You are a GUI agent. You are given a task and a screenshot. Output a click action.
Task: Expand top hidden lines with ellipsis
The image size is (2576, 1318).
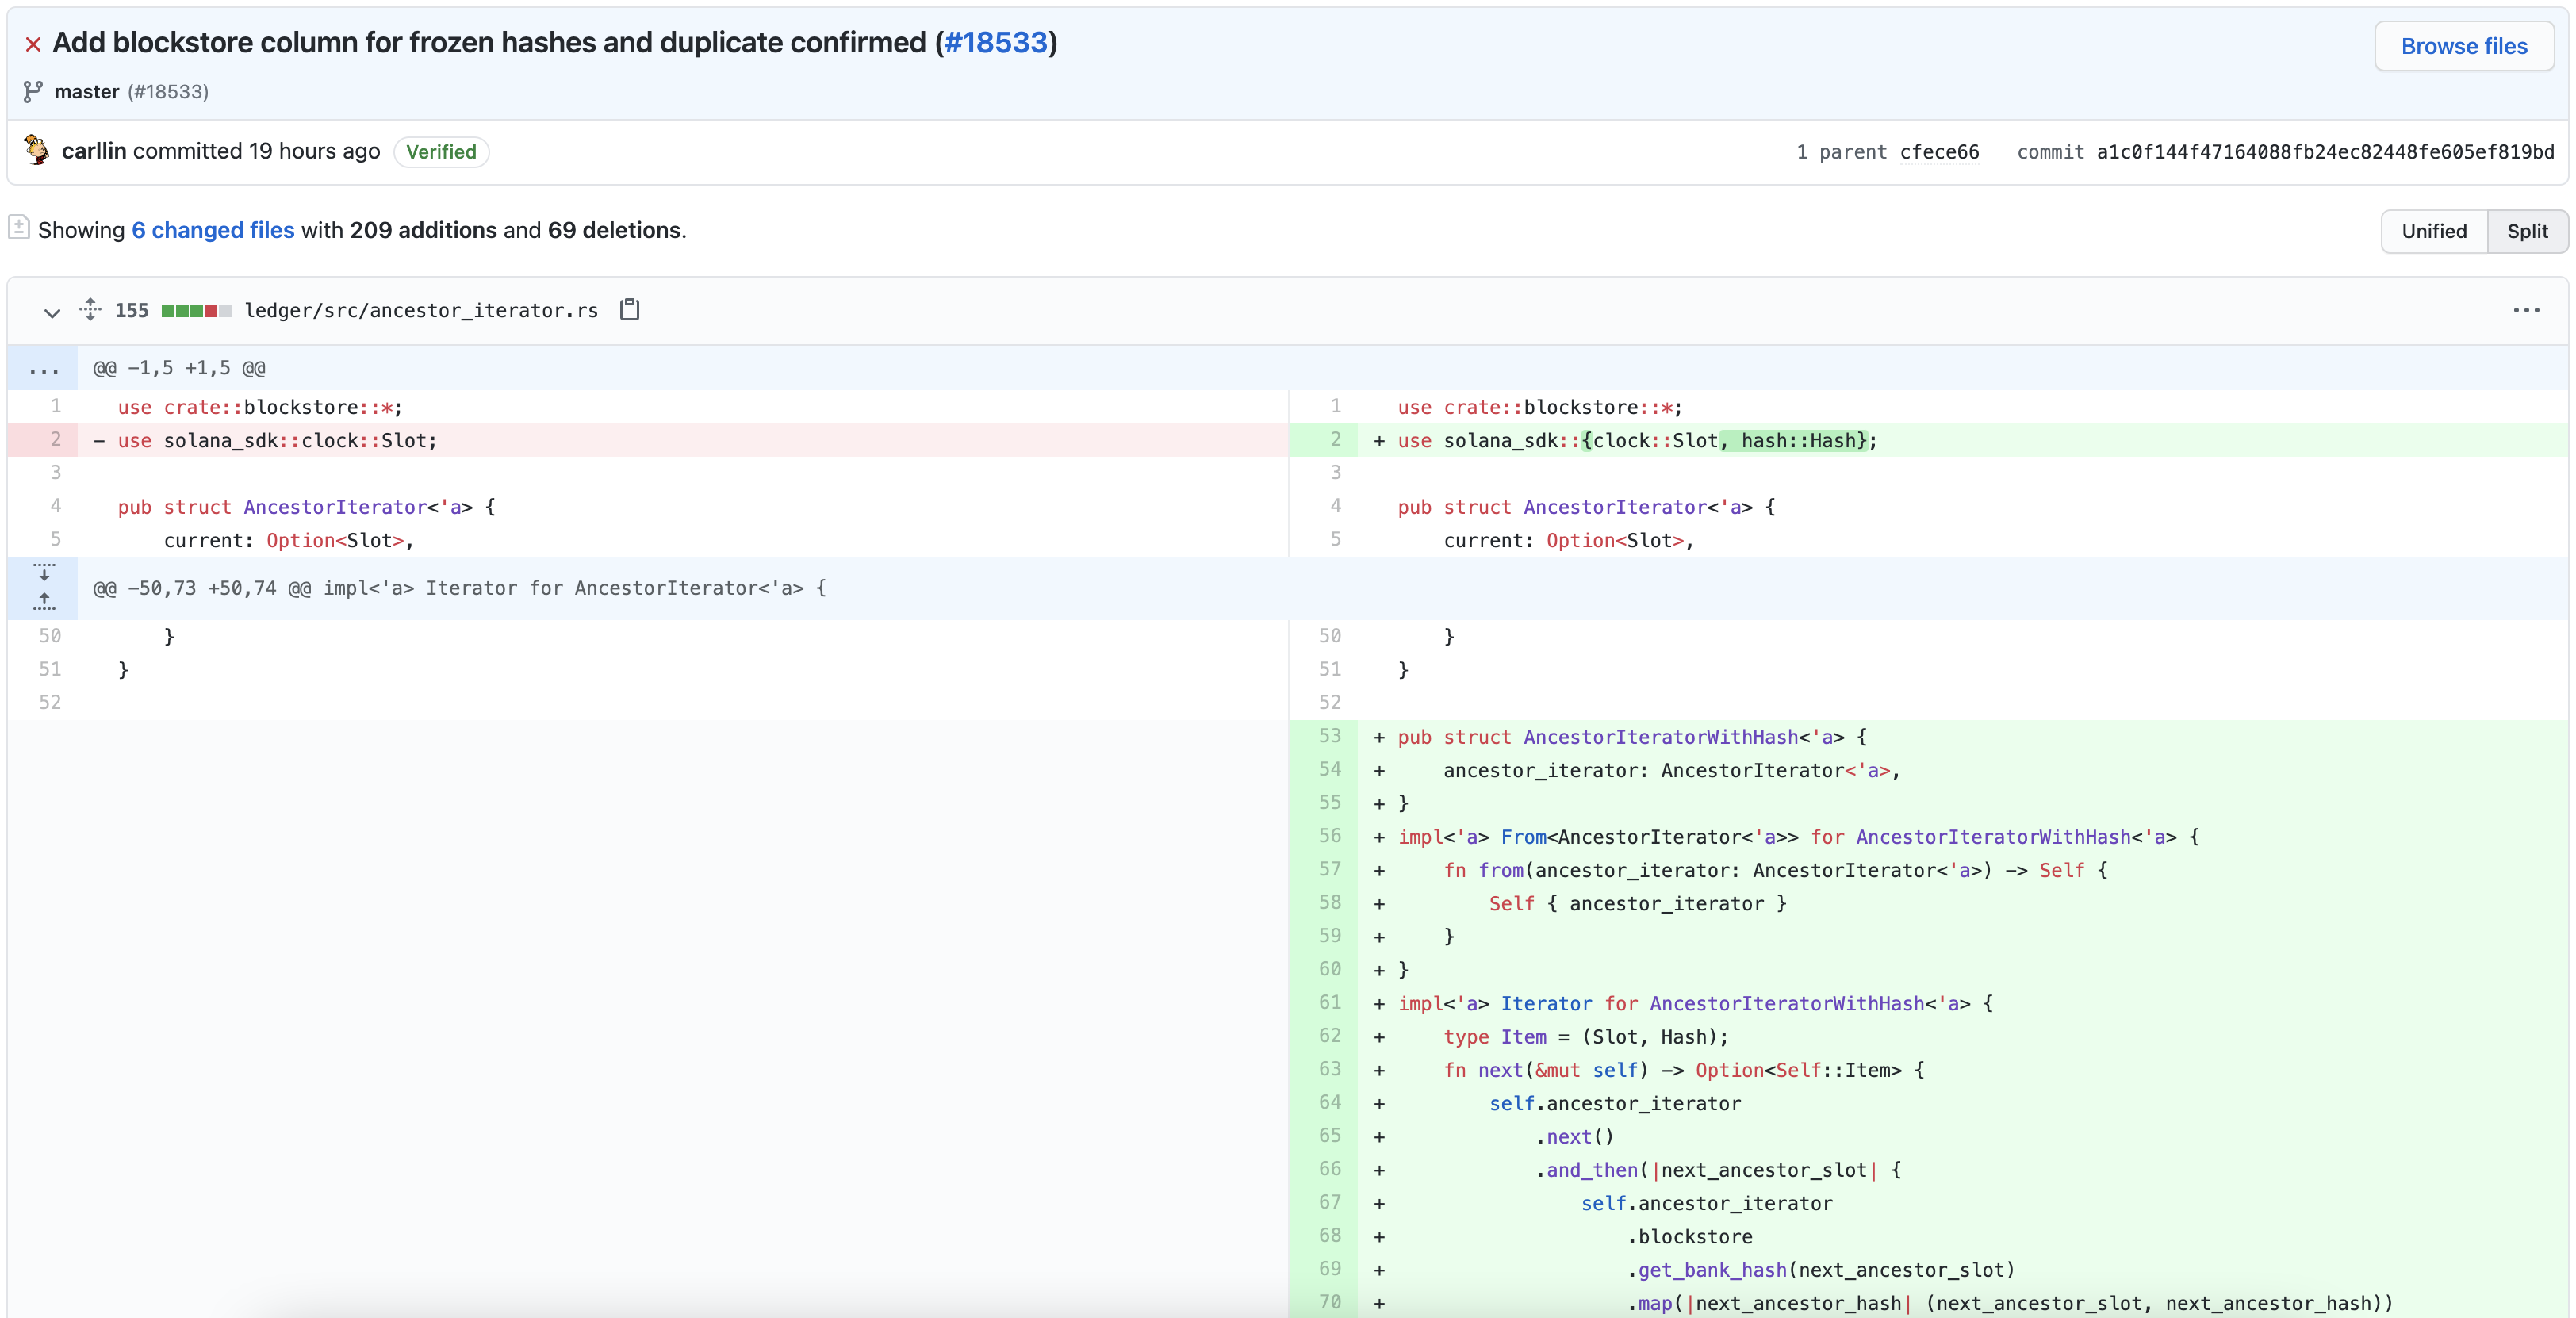click(44, 369)
